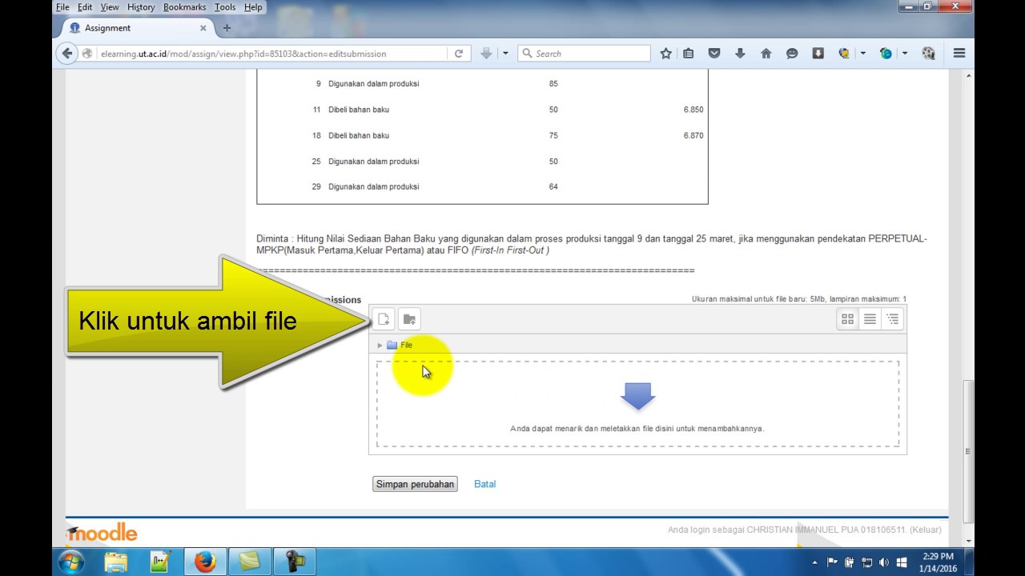Click the Simpan perubahan button
The width and height of the screenshot is (1025, 576).
(415, 484)
